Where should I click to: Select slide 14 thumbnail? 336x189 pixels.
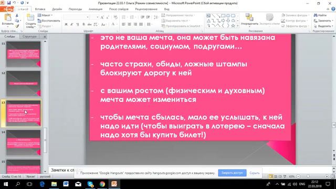pyautogui.click(x=23, y=143)
